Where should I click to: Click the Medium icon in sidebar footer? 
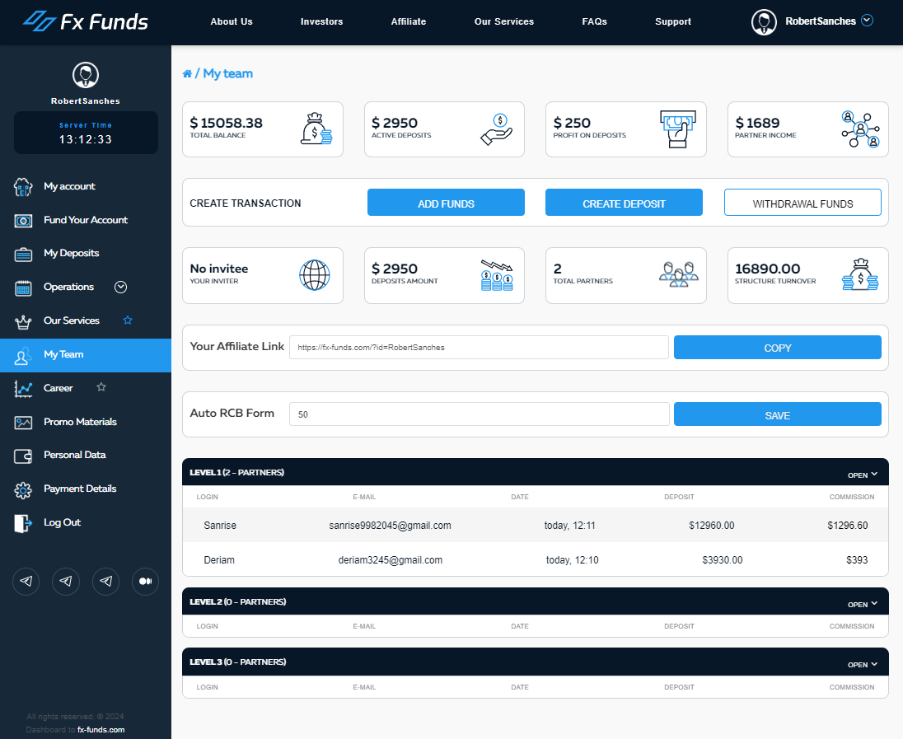pyautogui.click(x=145, y=582)
